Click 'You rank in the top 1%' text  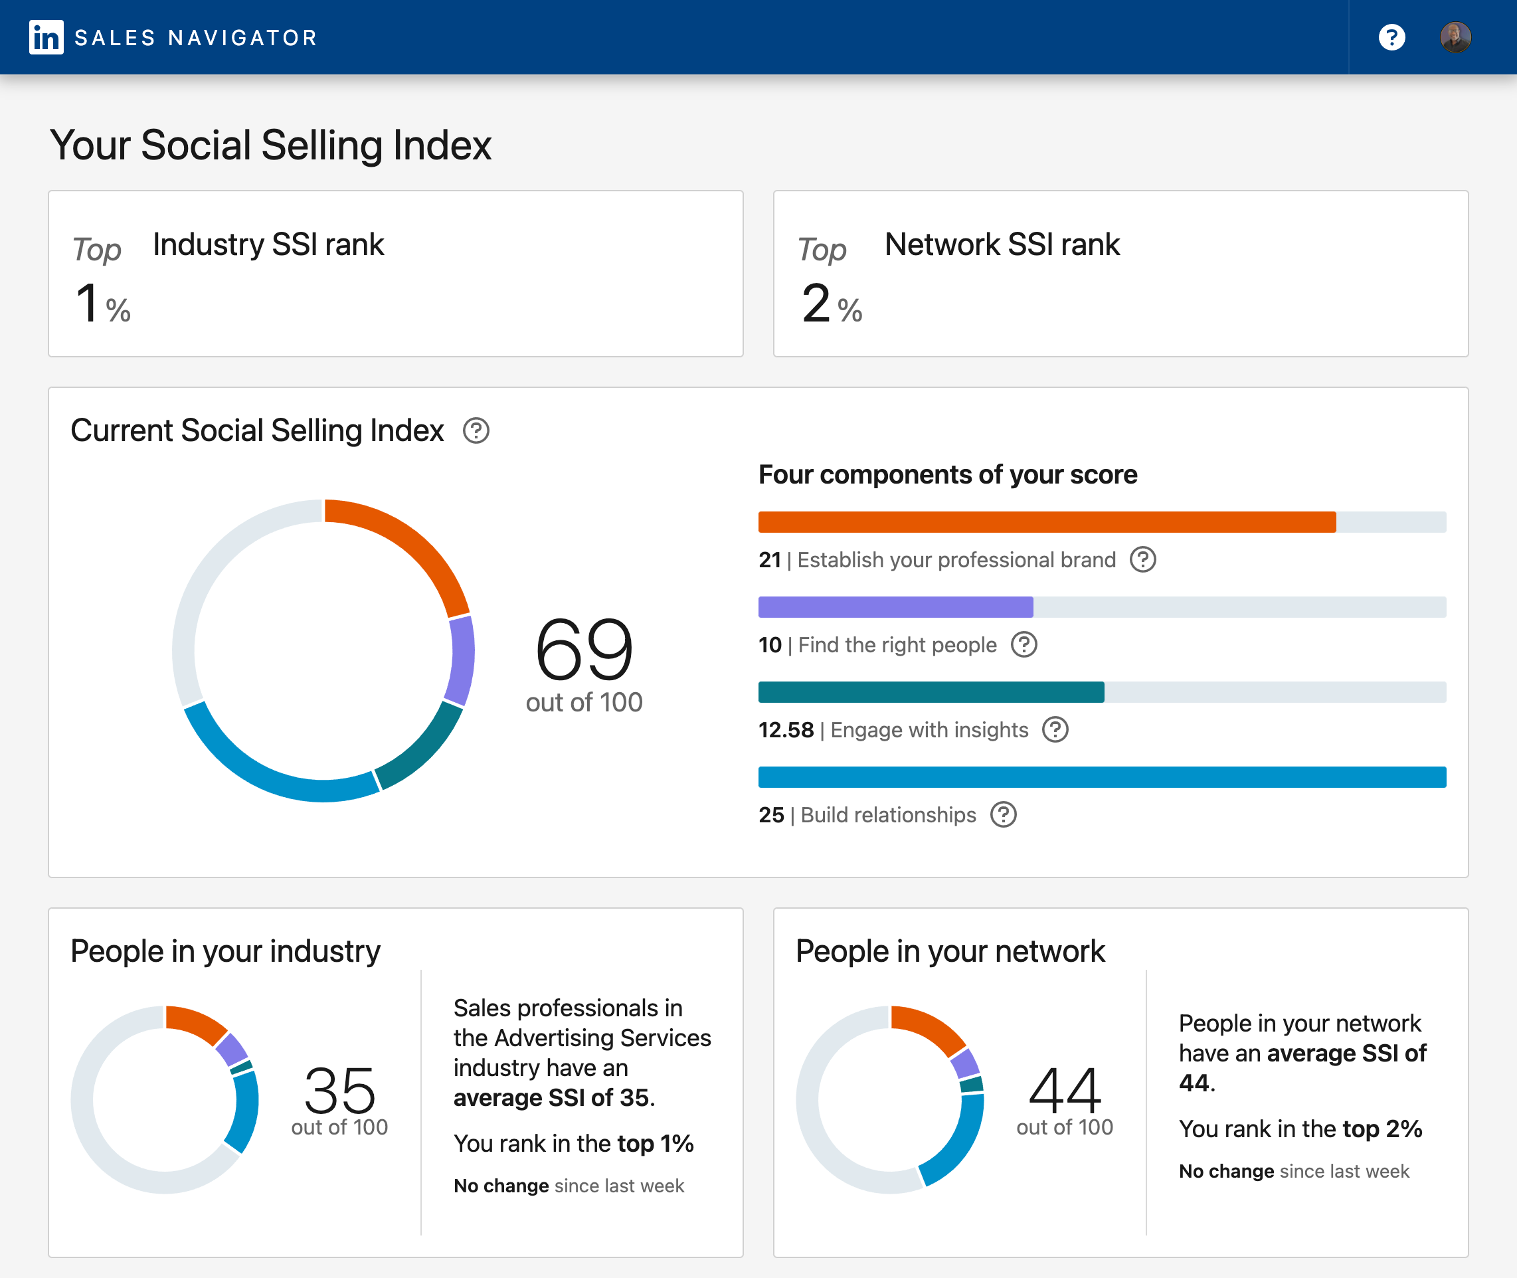[x=574, y=1143]
